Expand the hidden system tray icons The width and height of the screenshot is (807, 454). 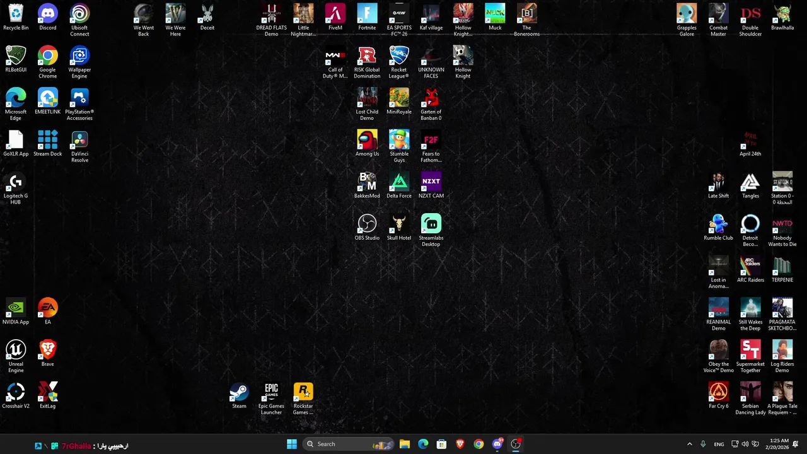pyautogui.click(x=689, y=444)
